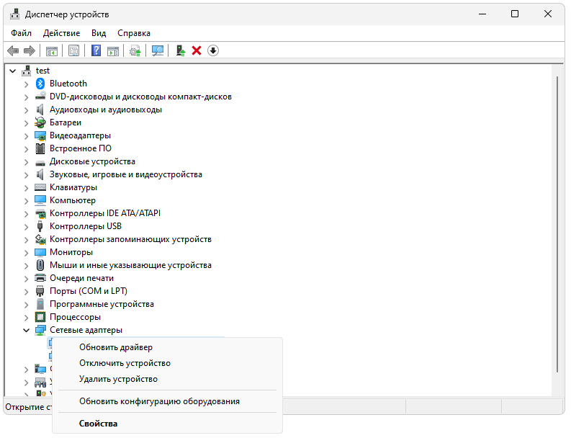Screen dimensions: 571x438
Task: Click the Батареи battery icon
Action: pyautogui.click(x=40, y=122)
